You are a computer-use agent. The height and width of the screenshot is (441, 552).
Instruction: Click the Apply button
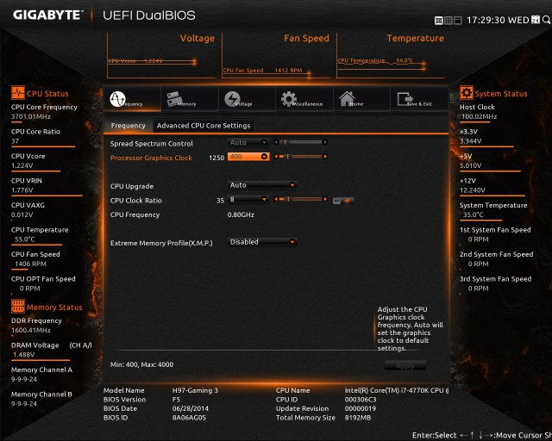405,365
